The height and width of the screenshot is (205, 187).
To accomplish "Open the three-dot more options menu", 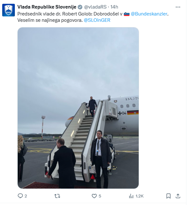I will click(x=178, y=7).
